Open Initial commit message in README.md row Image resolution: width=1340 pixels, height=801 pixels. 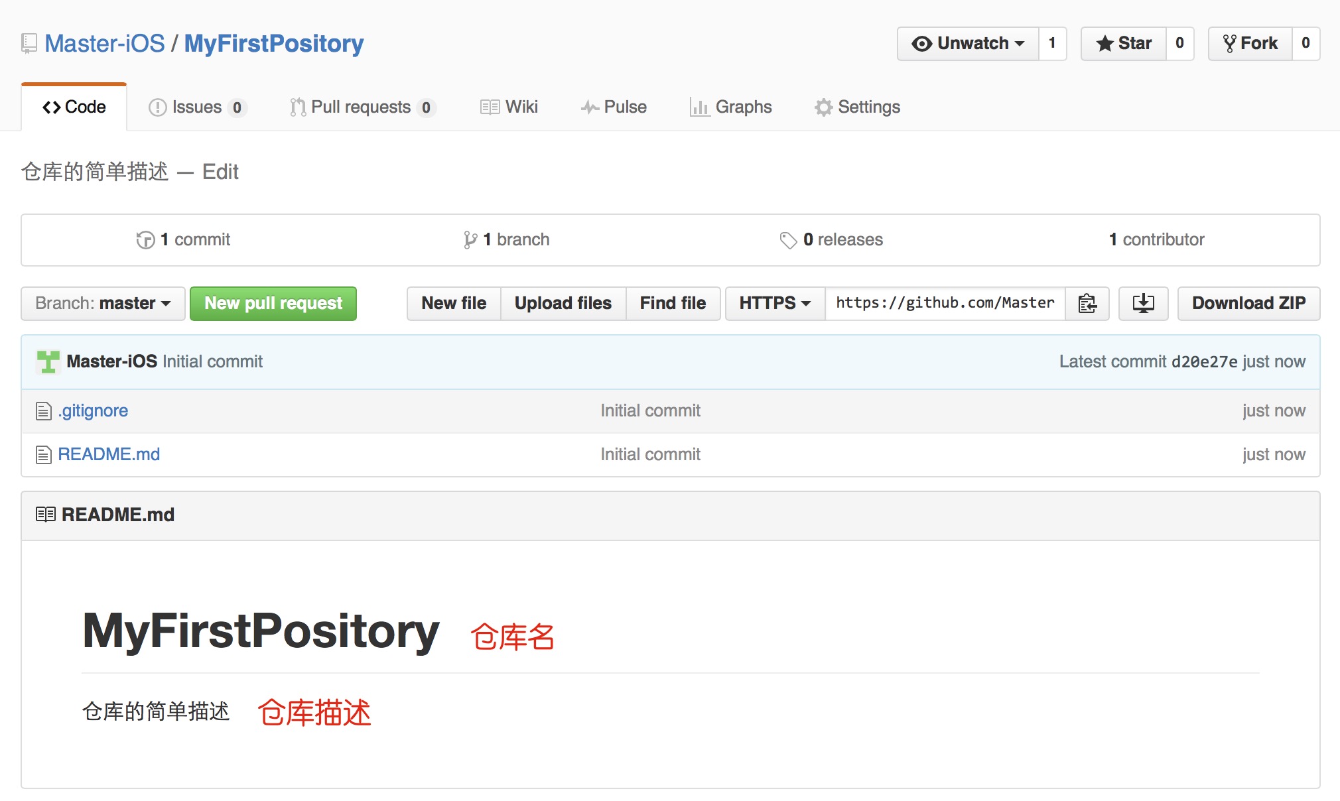coord(651,454)
